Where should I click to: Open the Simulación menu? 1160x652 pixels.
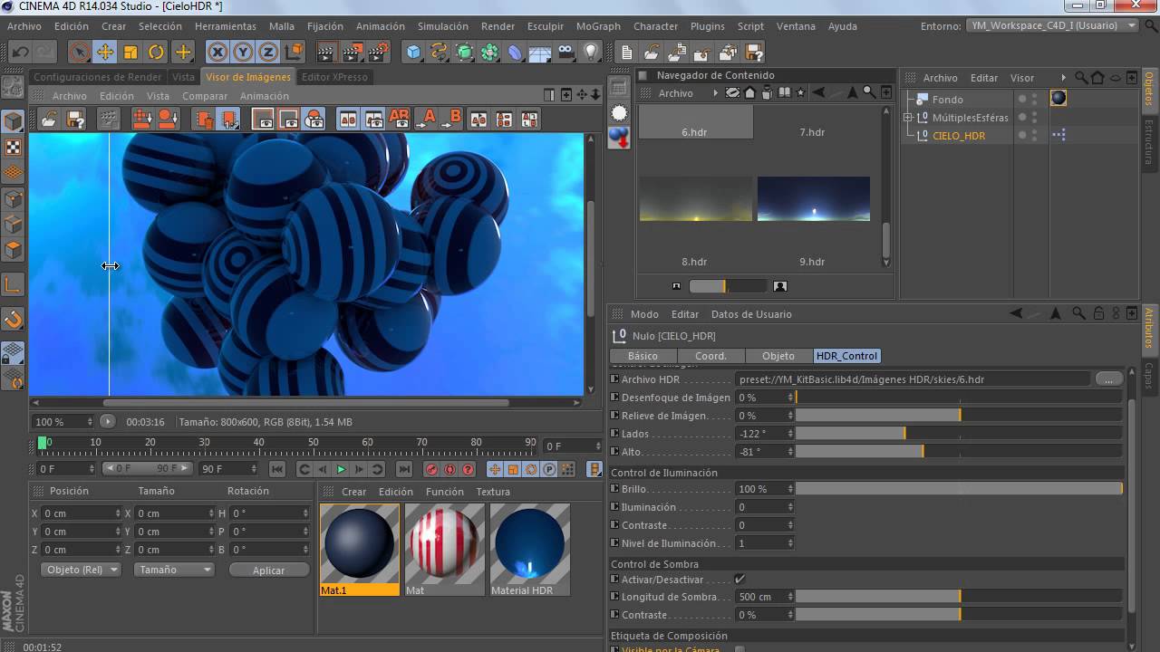point(443,26)
